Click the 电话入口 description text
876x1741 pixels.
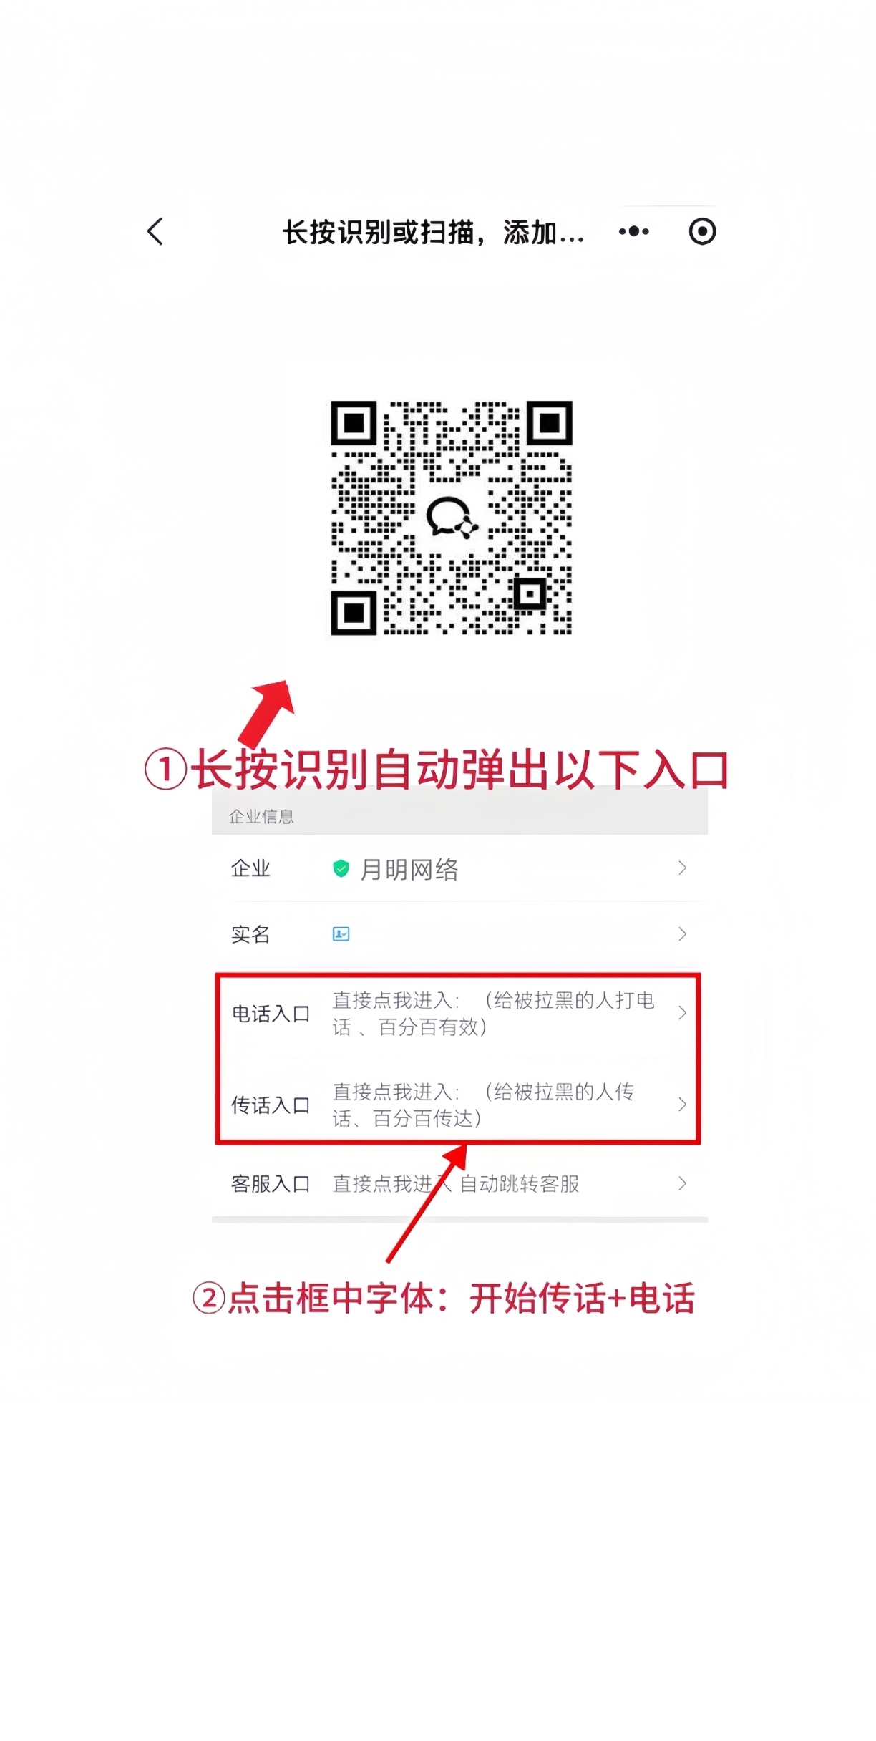(x=493, y=1014)
